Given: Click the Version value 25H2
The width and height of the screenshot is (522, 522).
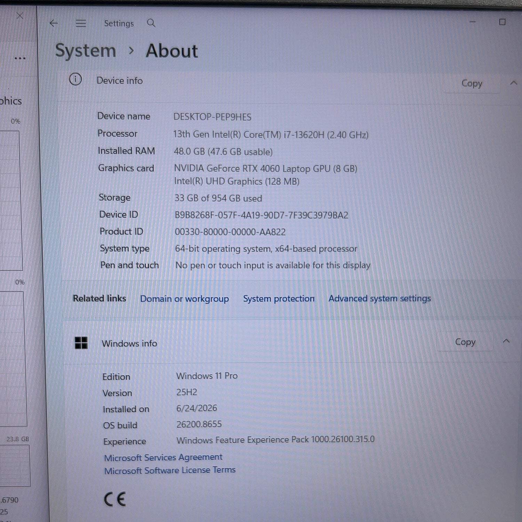Looking at the screenshot, I should pyautogui.click(x=187, y=392).
